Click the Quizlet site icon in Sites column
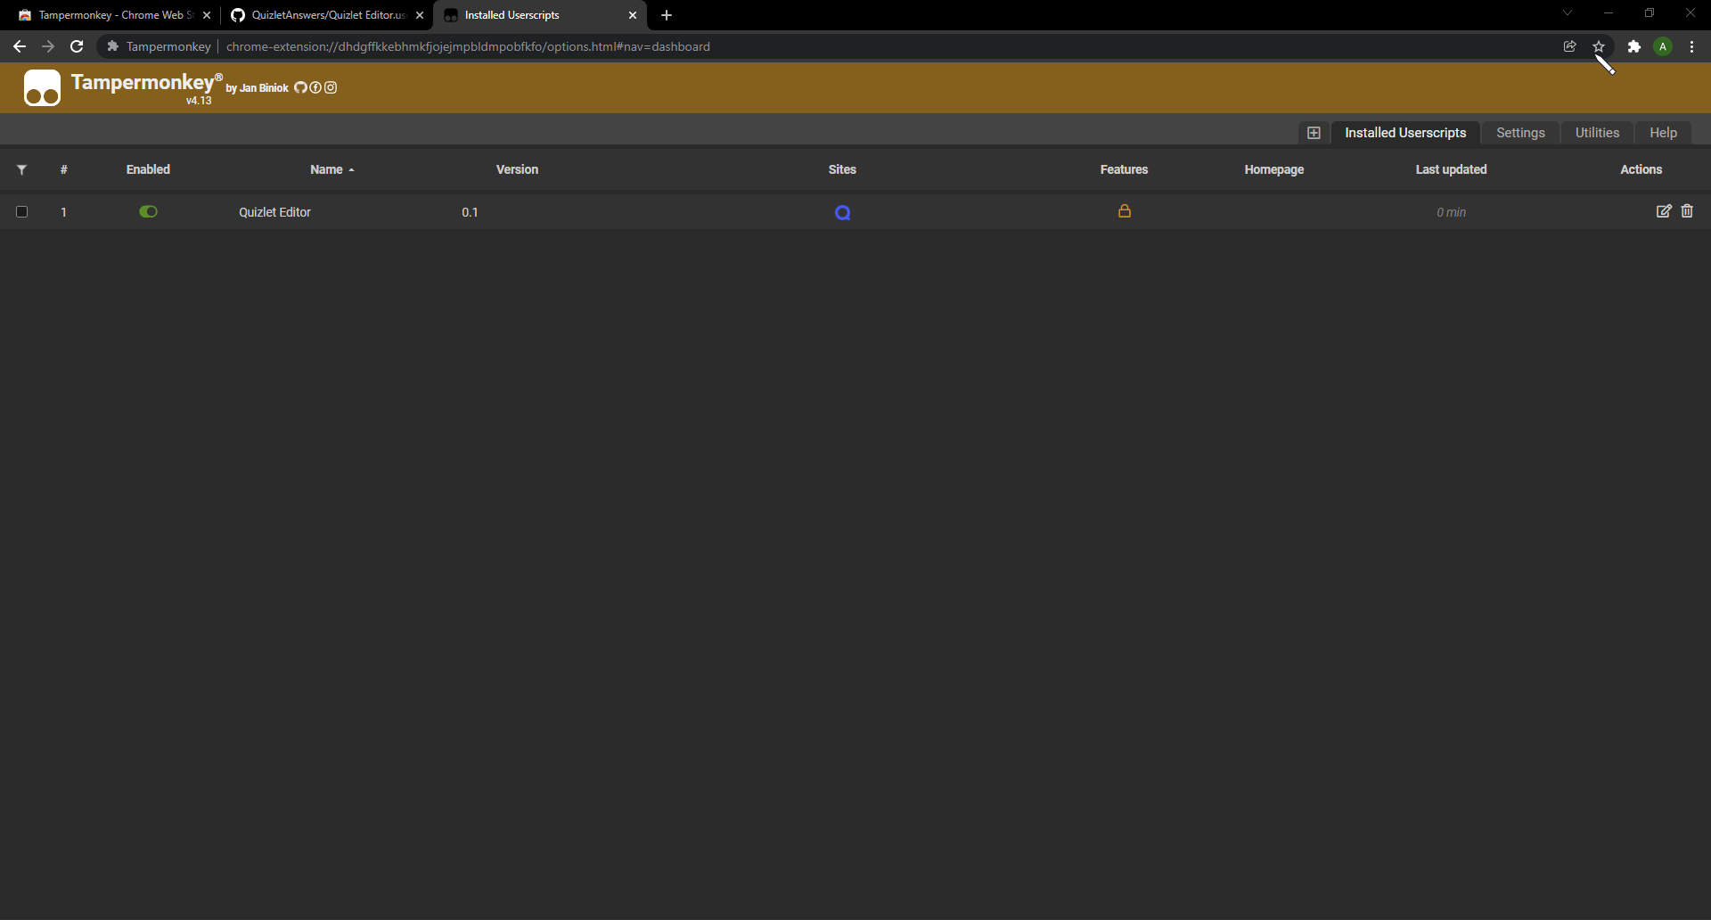The image size is (1711, 920). coord(842,212)
